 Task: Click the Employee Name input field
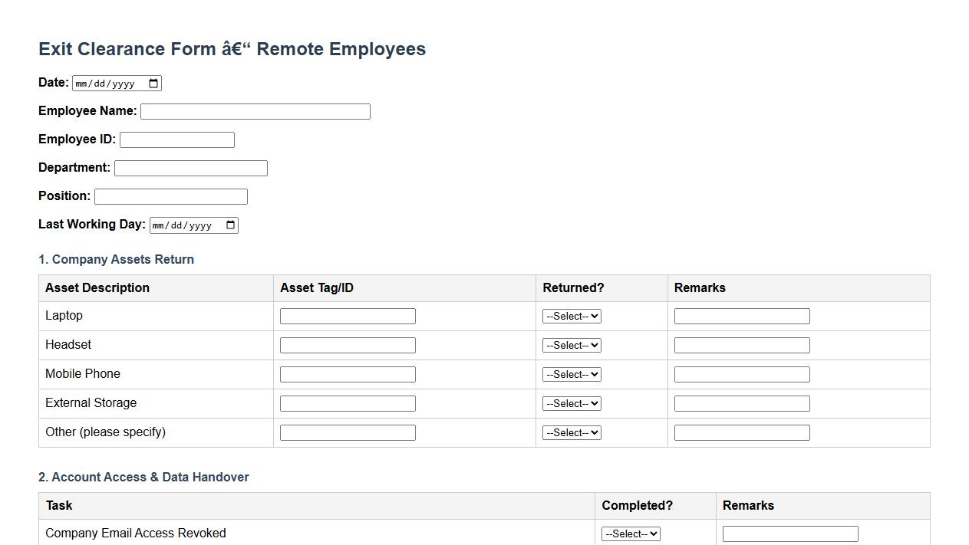click(255, 111)
